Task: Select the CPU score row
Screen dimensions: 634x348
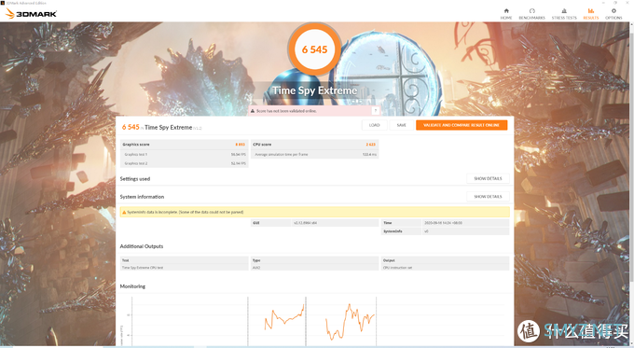Action: [314, 145]
